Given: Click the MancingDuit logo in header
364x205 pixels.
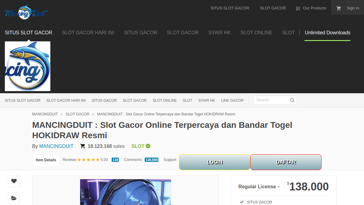Looking at the screenshot, I should (x=26, y=12).
